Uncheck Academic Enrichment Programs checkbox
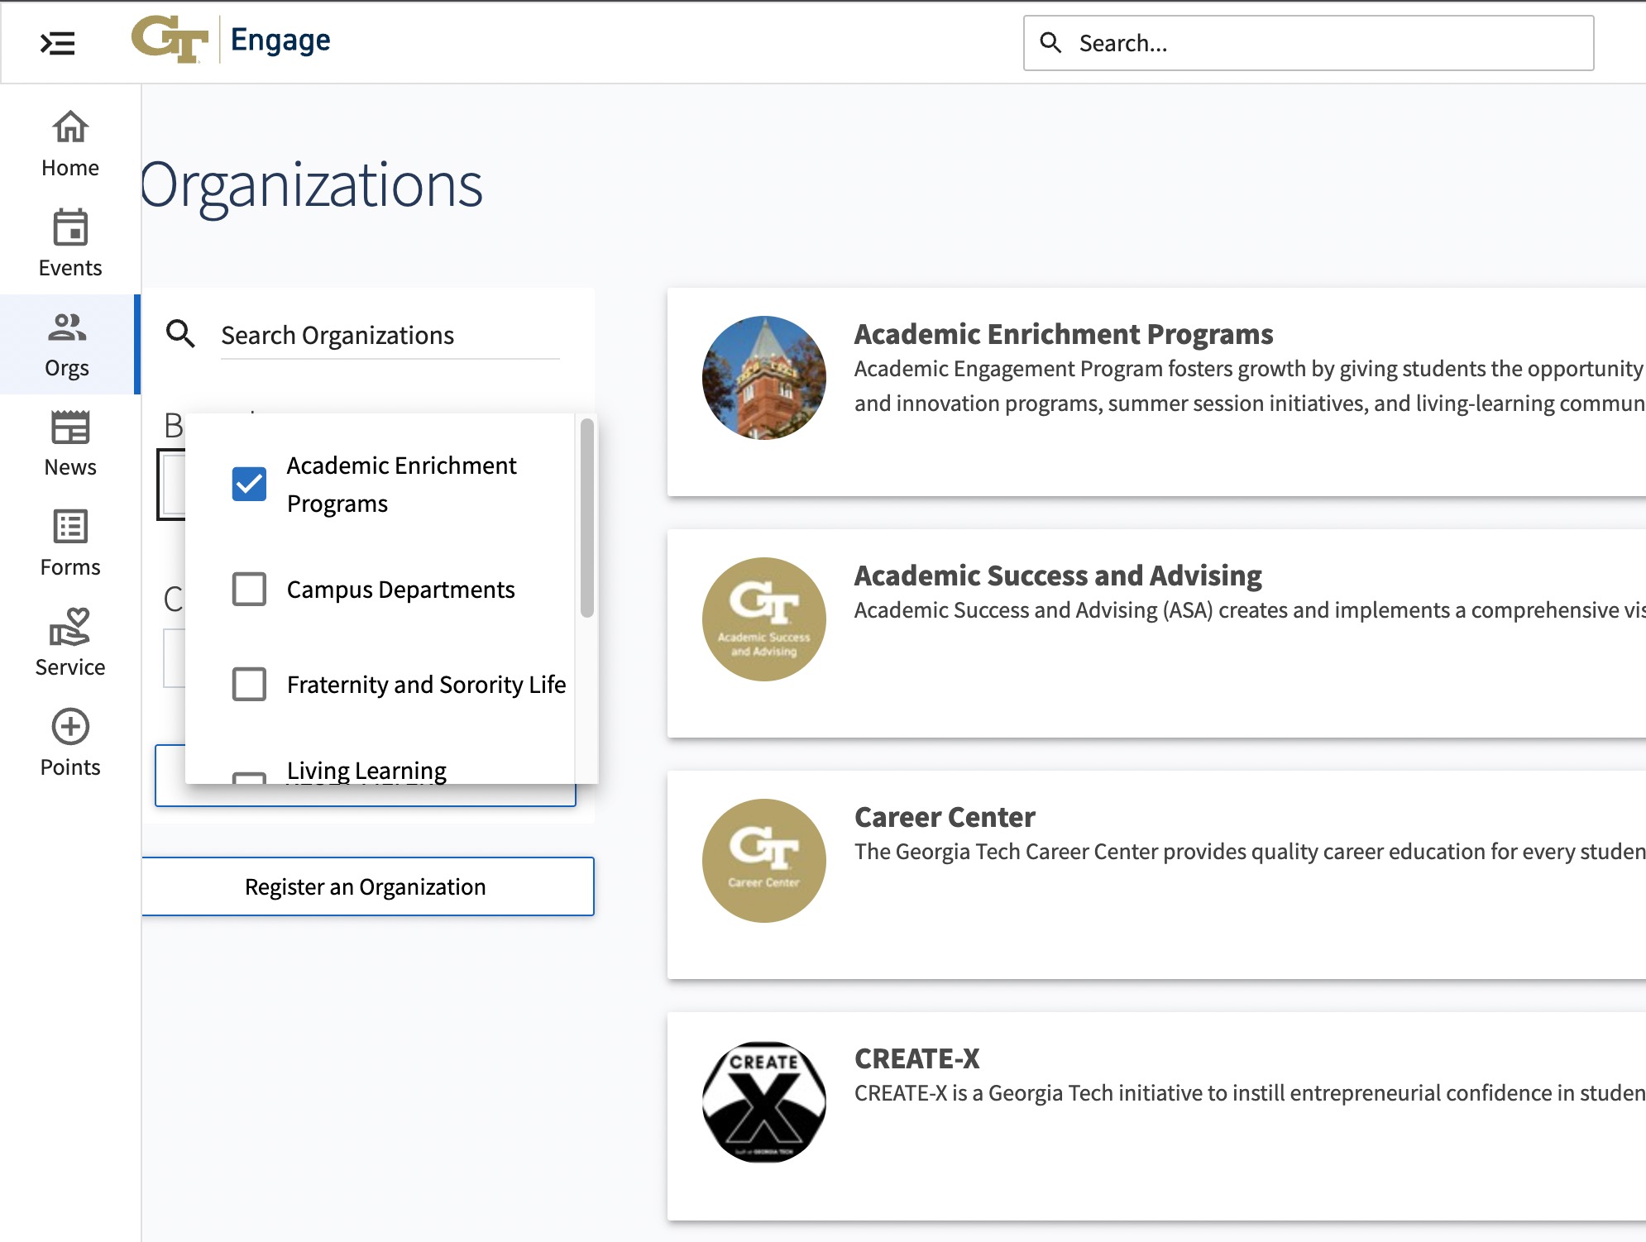The width and height of the screenshot is (1646, 1242). [x=249, y=485]
